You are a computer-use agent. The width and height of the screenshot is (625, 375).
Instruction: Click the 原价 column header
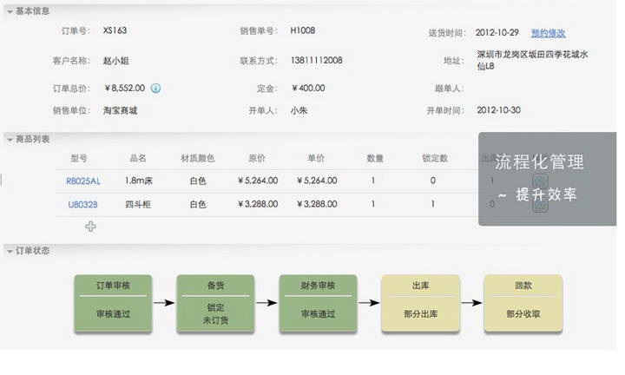click(x=257, y=159)
